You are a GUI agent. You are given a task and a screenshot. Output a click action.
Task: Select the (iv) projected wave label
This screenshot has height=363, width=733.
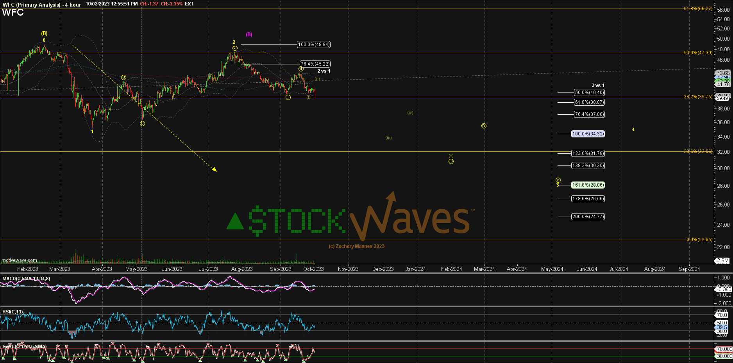(410, 113)
